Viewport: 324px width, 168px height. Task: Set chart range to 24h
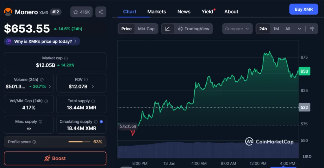263,29
